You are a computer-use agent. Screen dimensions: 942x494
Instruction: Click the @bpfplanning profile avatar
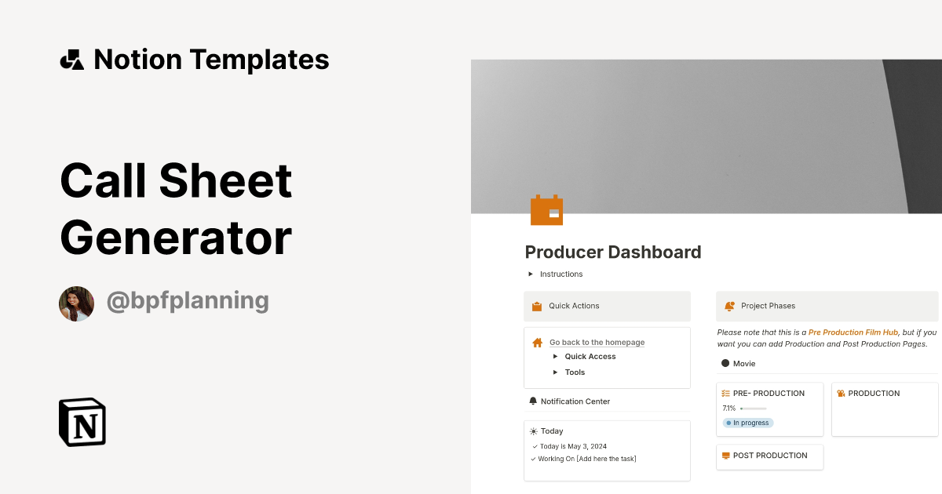click(76, 303)
